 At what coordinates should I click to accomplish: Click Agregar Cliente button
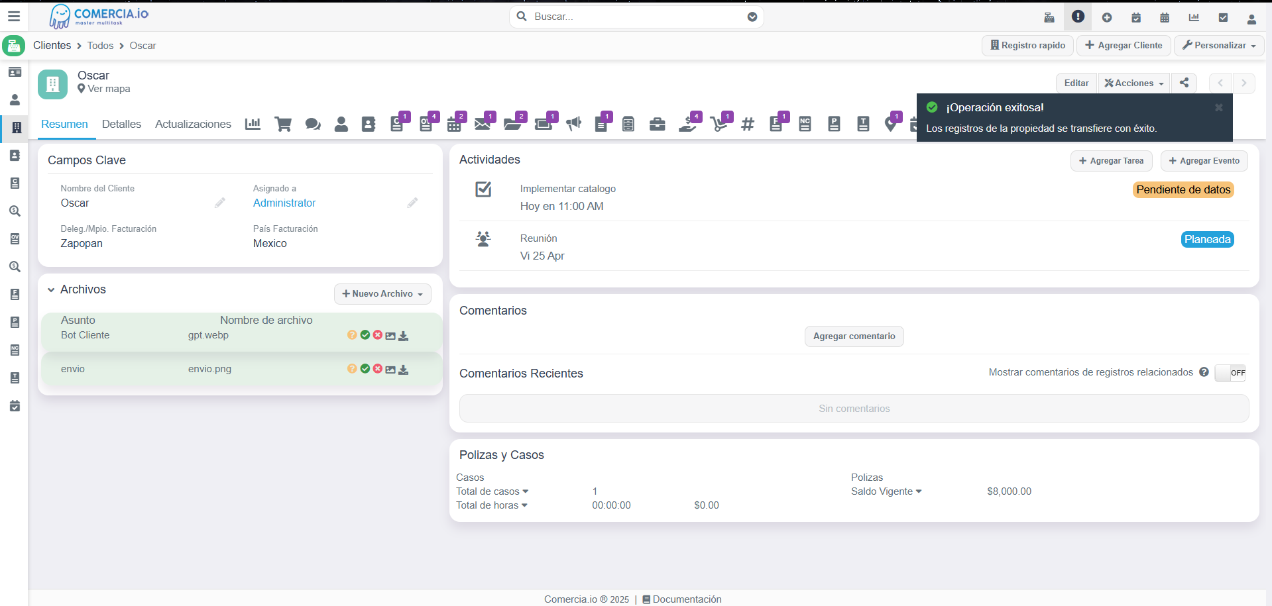[1124, 45]
